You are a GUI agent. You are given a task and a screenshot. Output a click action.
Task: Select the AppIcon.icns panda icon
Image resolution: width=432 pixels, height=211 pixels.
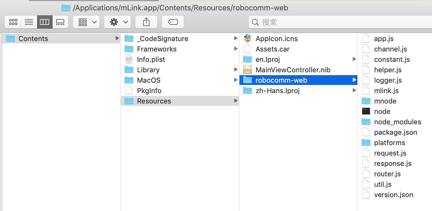248,38
